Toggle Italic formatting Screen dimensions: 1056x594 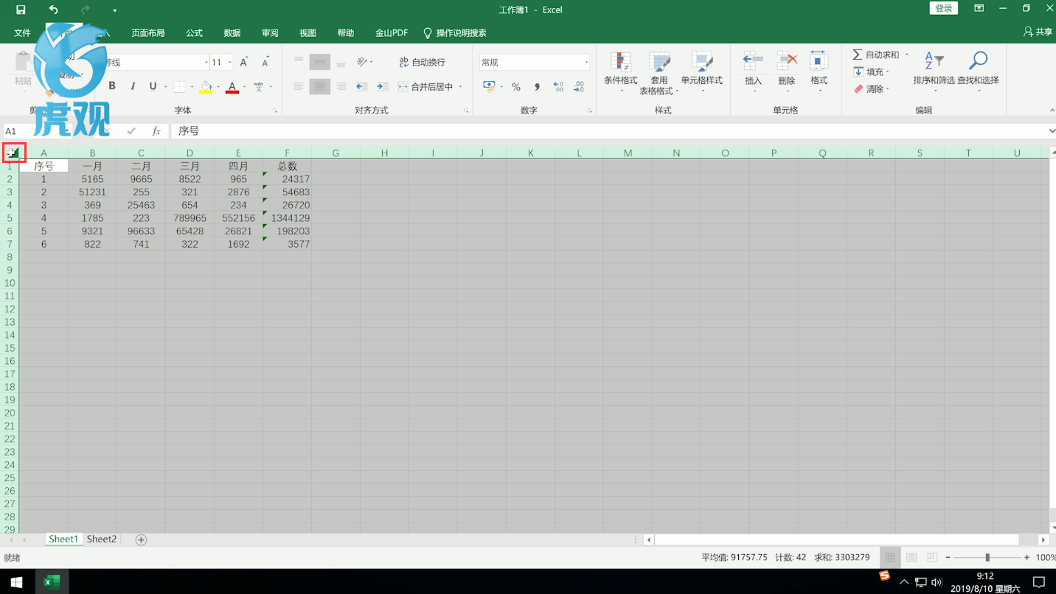(x=133, y=86)
